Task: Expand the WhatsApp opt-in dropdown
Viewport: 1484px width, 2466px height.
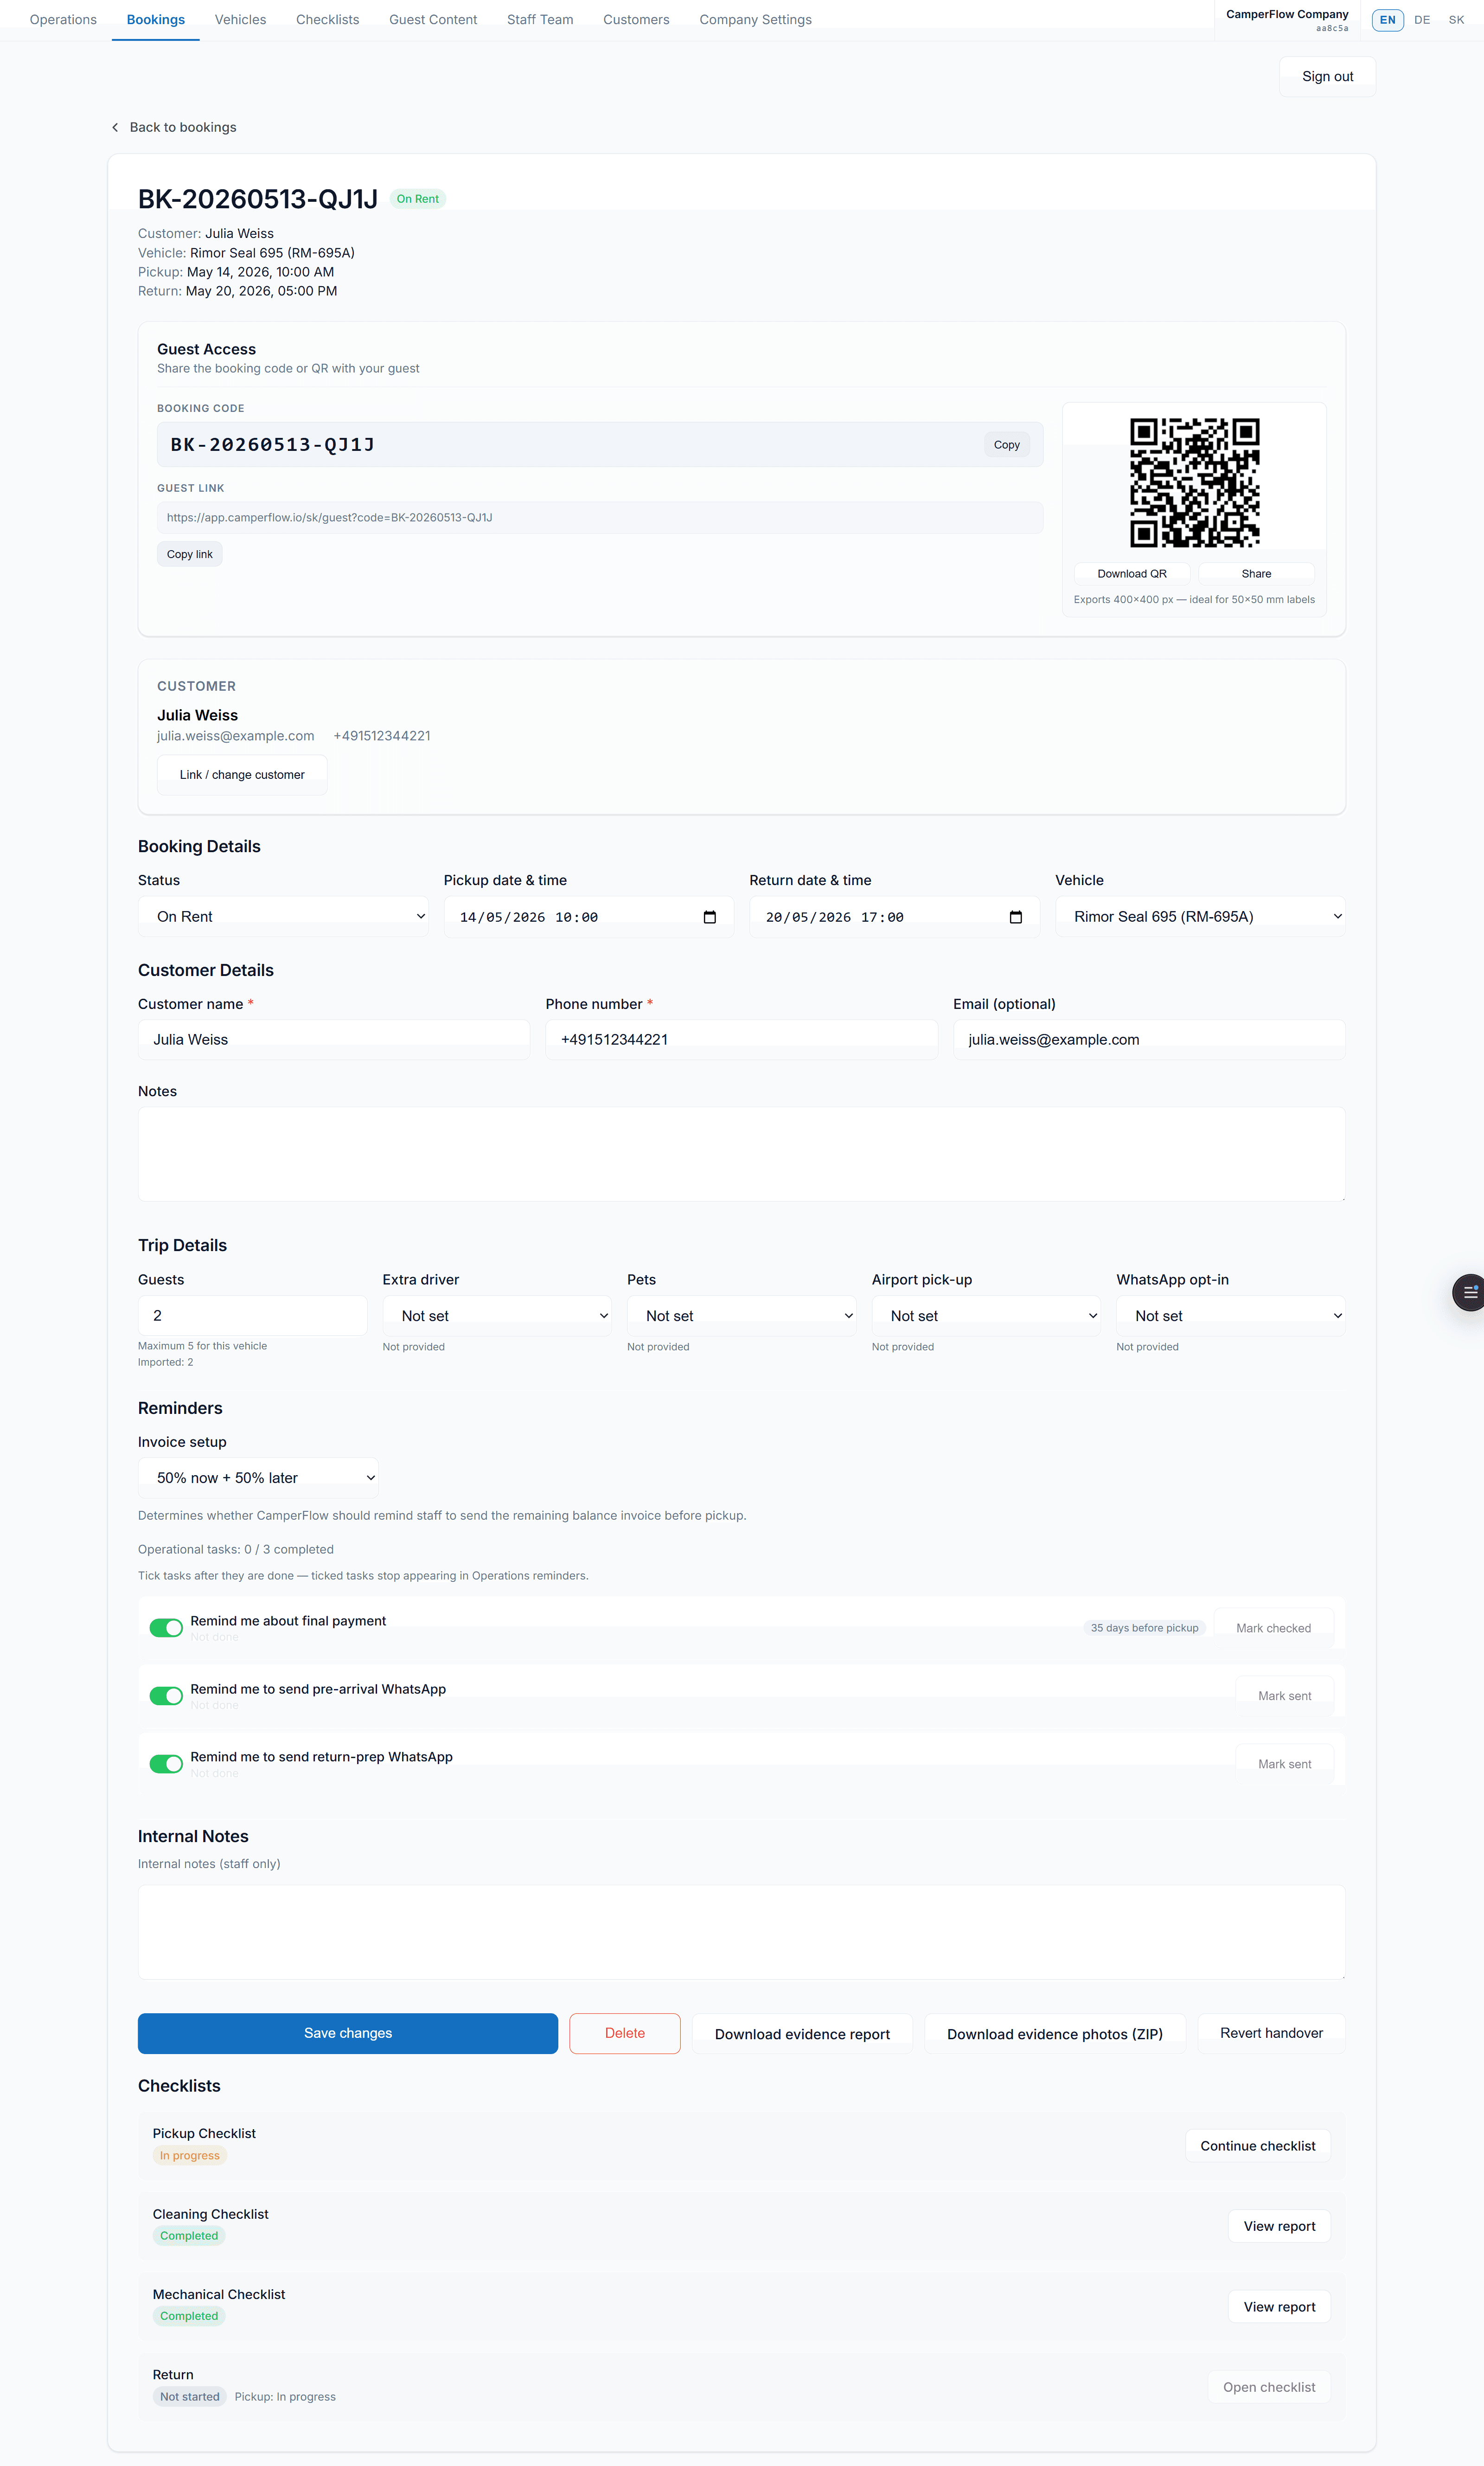Action: pyautogui.click(x=1231, y=1316)
